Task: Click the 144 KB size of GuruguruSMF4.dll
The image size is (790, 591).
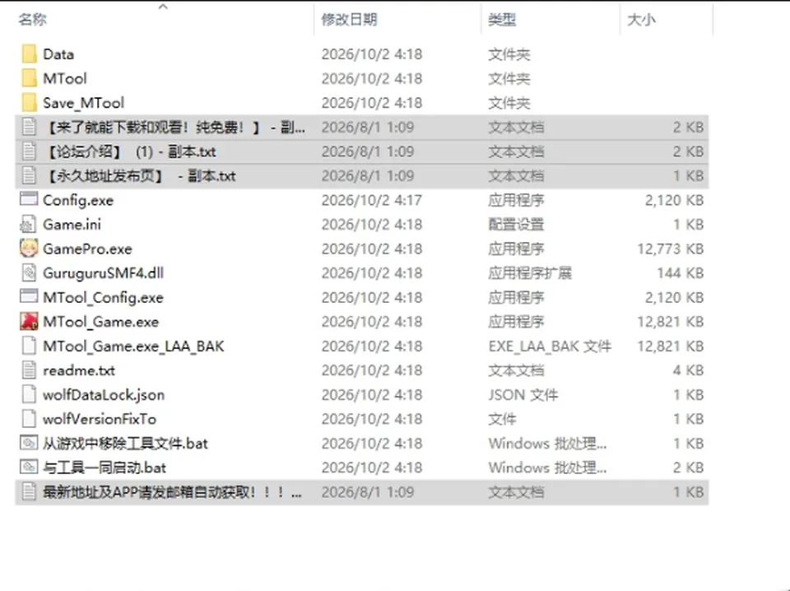Action: pos(681,272)
